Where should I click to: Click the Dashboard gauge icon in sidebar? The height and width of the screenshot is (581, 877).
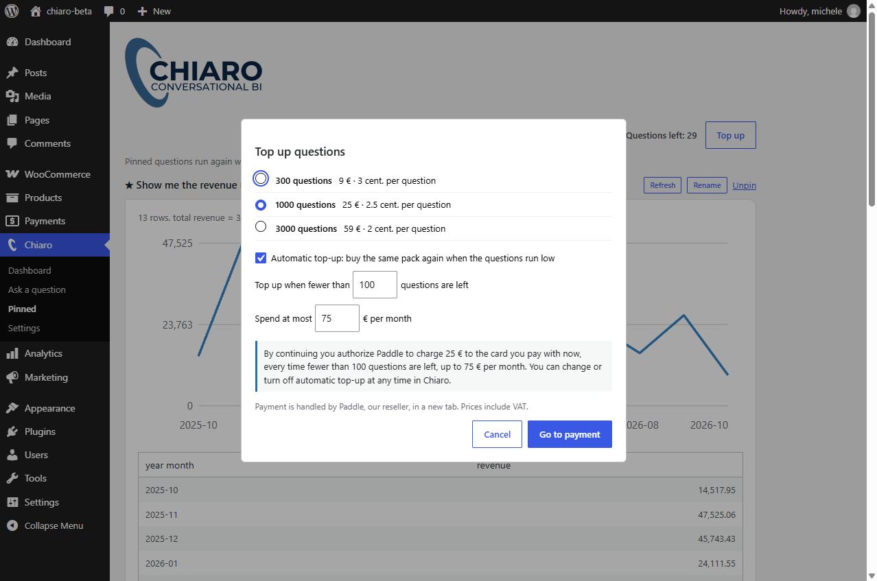[x=12, y=42]
